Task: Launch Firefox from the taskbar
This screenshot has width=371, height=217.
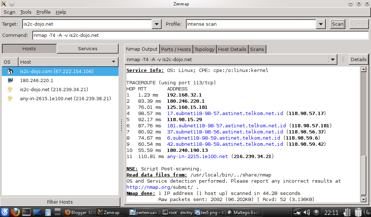Action: pos(15,212)
